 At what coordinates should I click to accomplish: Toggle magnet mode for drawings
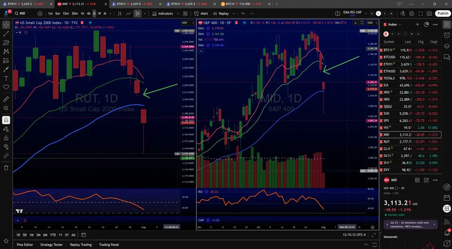tap(6, 120)
